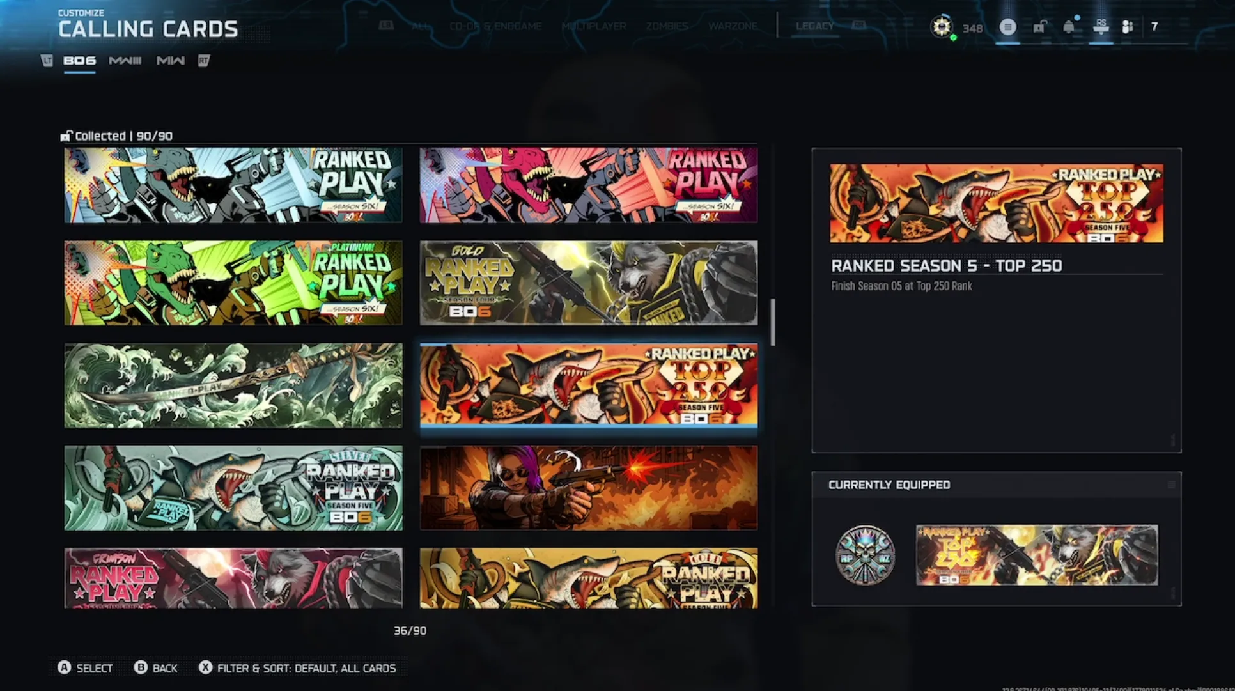Click the B button Back prompt icon
1235x691 pixels.
tap(141, 667)
